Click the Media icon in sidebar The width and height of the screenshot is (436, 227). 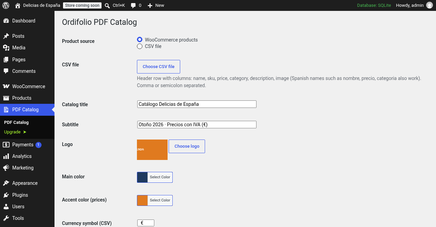tap(6, 48)
